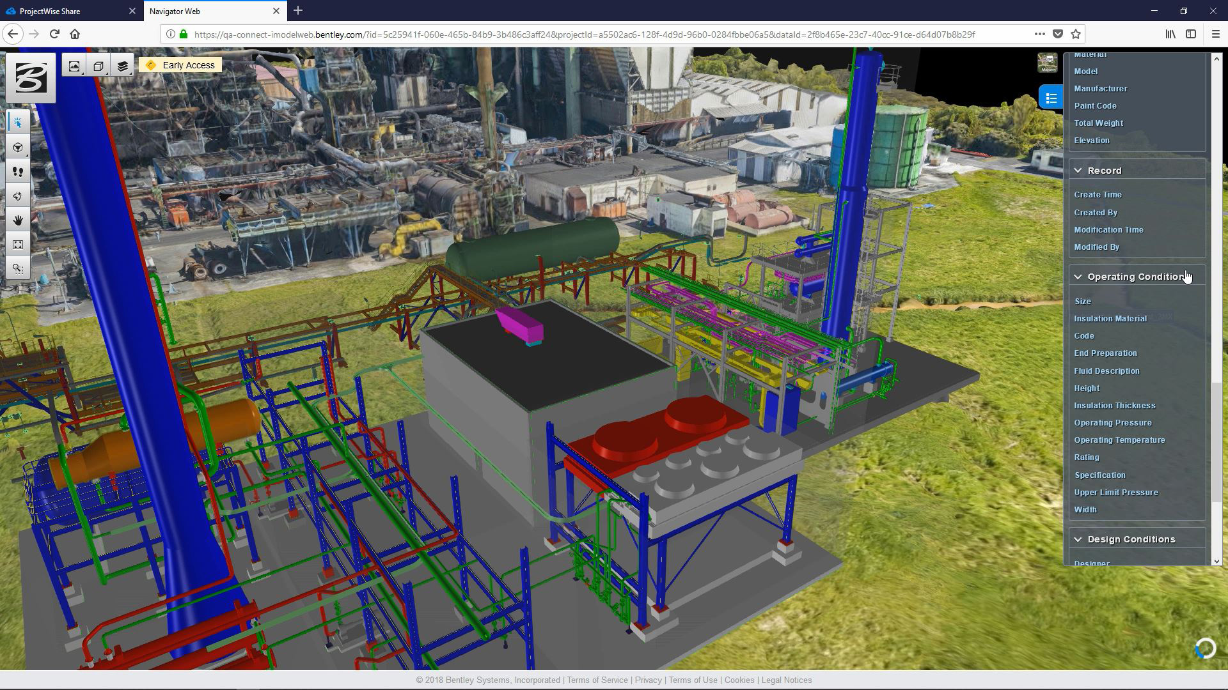
Task: Select the element selection tool
Action: [18, 120]
